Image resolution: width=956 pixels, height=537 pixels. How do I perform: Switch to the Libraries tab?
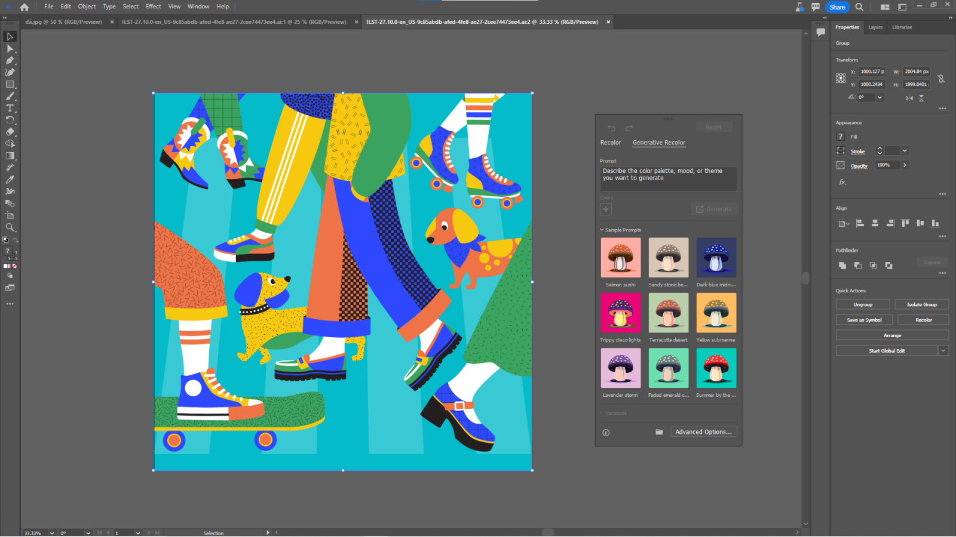(x=902, y=27)
